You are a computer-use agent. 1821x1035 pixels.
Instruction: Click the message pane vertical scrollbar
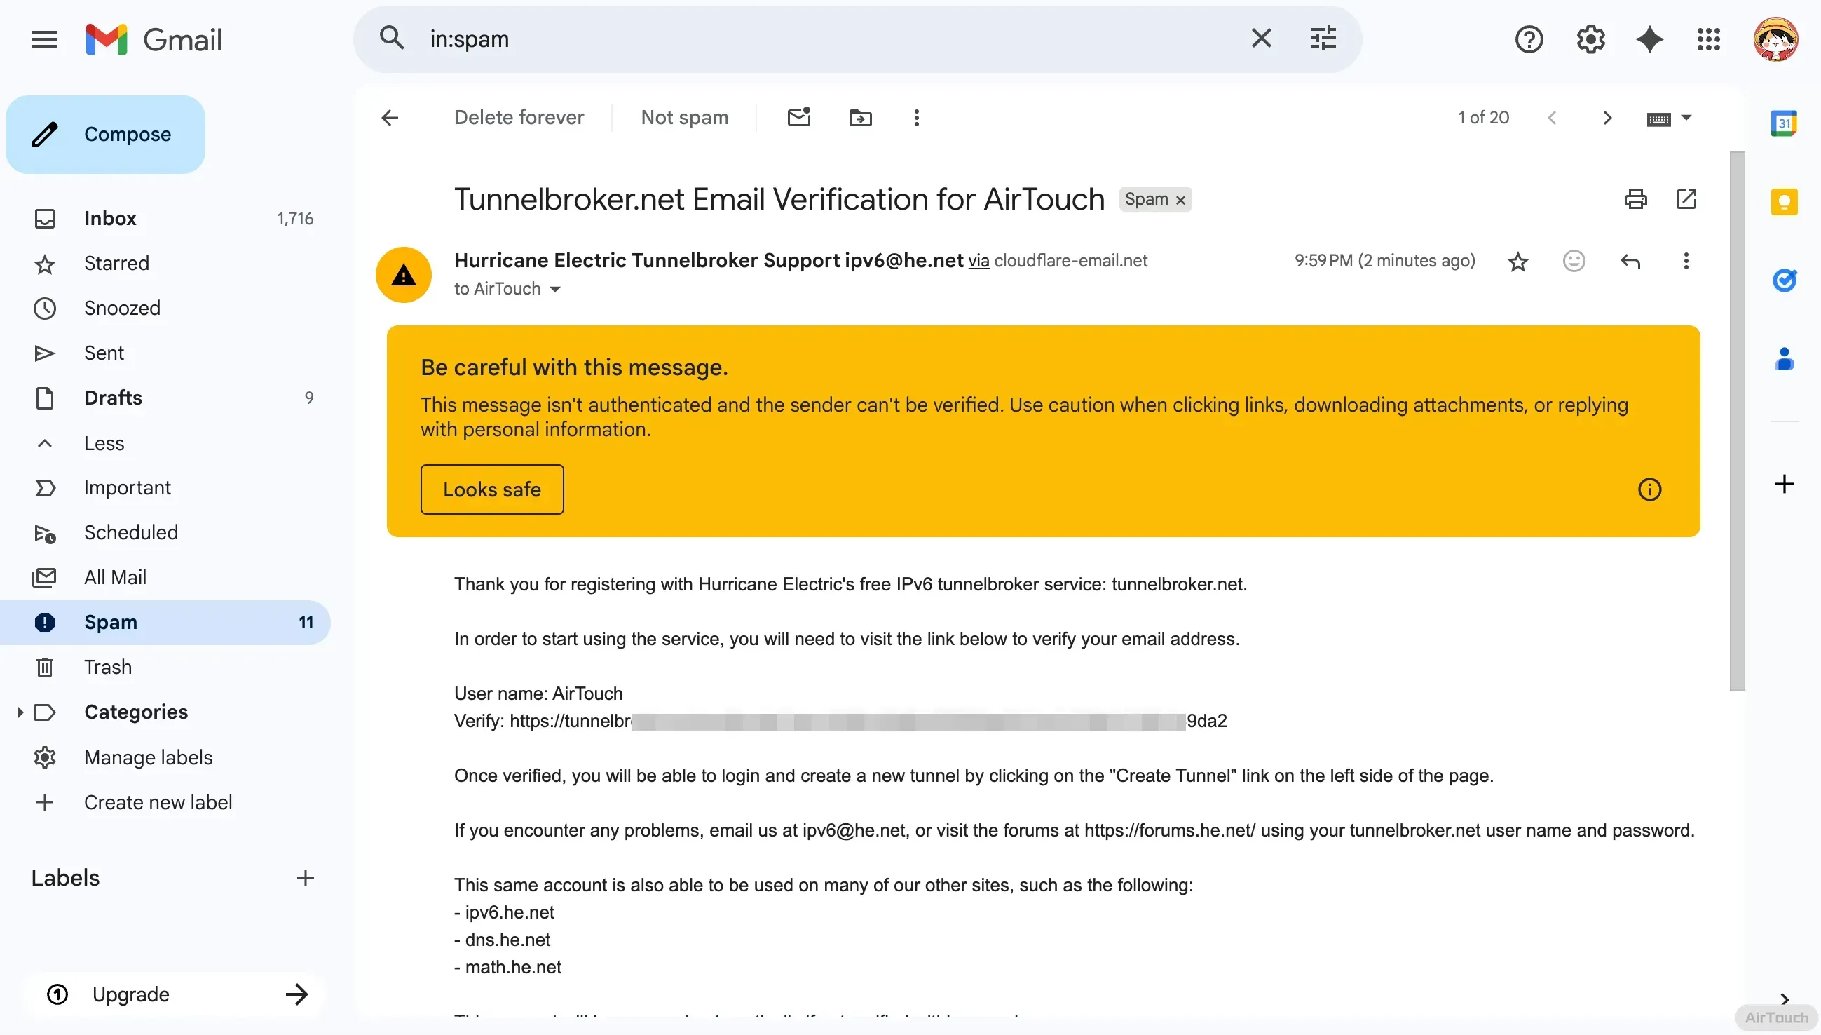pos(1736,419)
